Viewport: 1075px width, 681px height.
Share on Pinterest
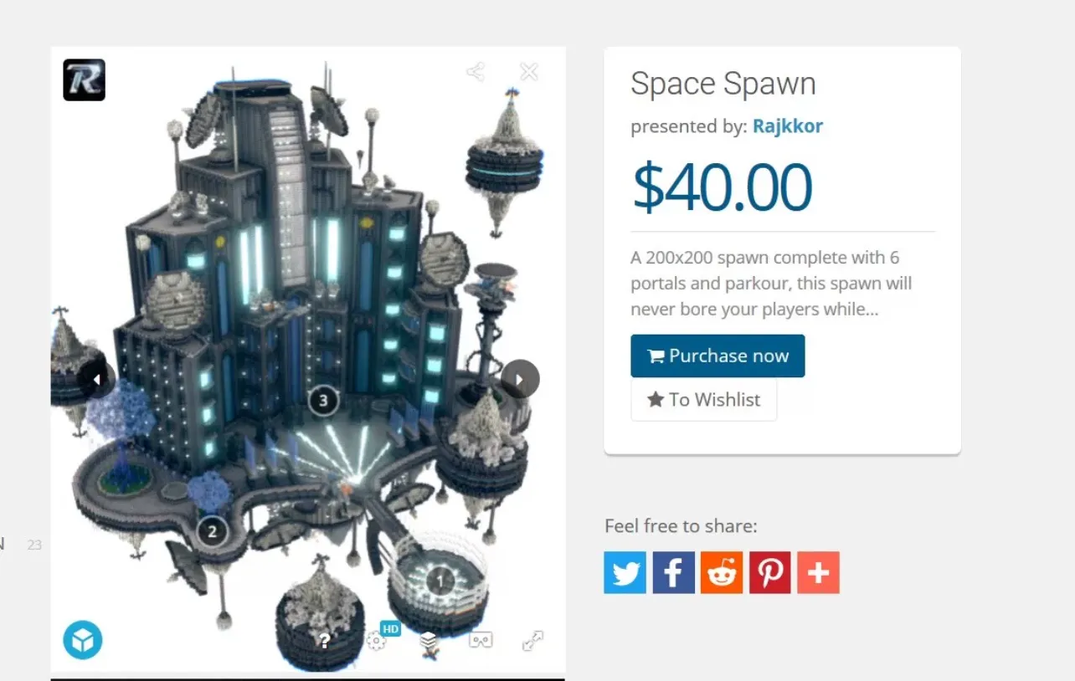coord(770,572)
